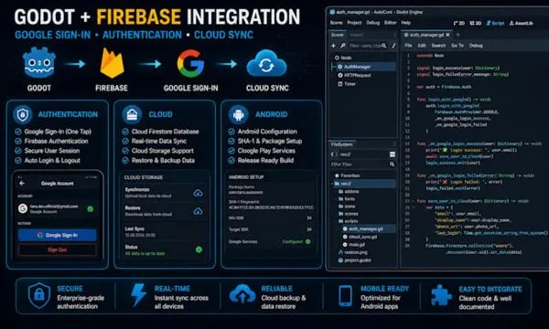This screenshot has height=329, width=549.
Task: Click the link/instance icon in Scene dock
Action: click(x=343, y=46)
